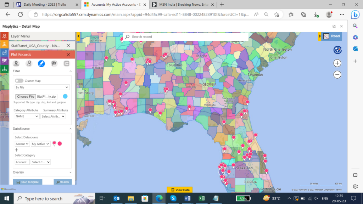Click the globe reset map icon
363x204 pixels.
337,50
